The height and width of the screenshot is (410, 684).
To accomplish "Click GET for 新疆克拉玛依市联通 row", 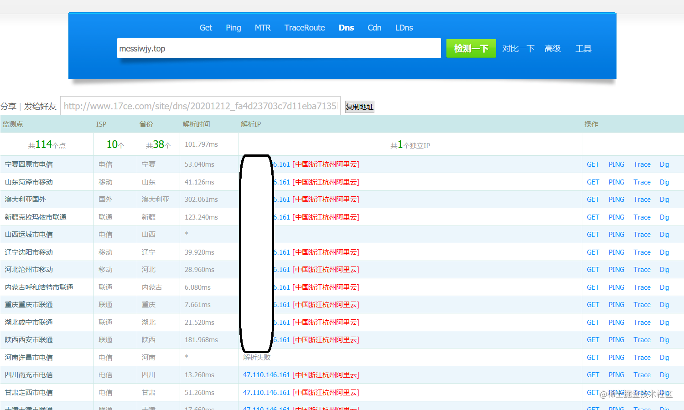I will tap(593, 217).
